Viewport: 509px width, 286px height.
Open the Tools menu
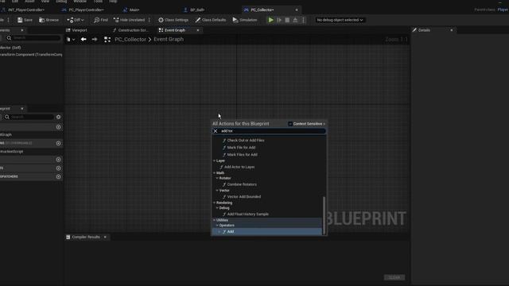[98, 2]
